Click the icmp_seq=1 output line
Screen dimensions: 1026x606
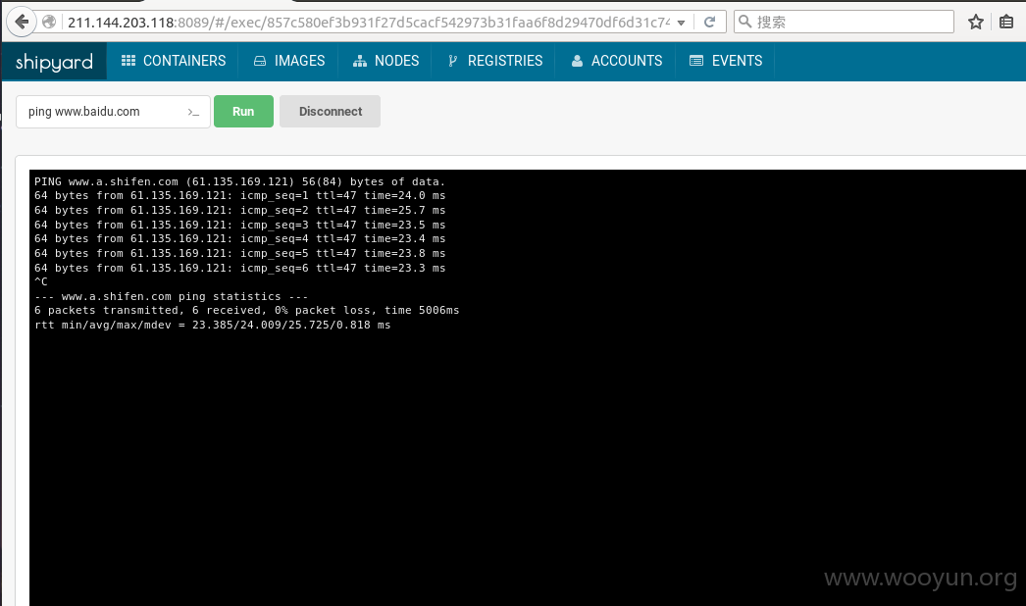(x=239, y=196)
